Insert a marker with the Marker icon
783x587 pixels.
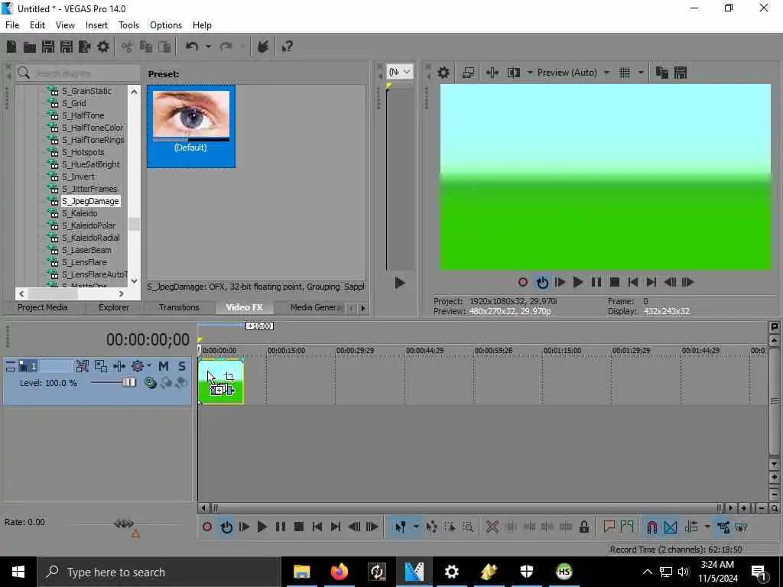pos(609,527)
